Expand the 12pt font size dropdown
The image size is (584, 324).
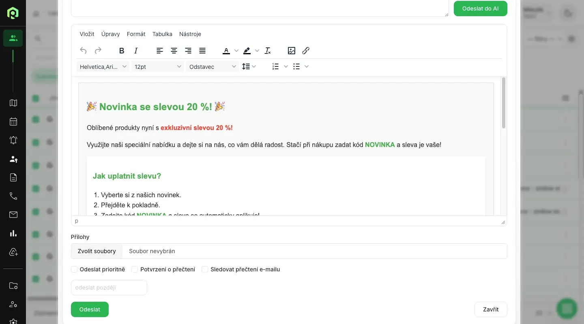pos(158,67)
